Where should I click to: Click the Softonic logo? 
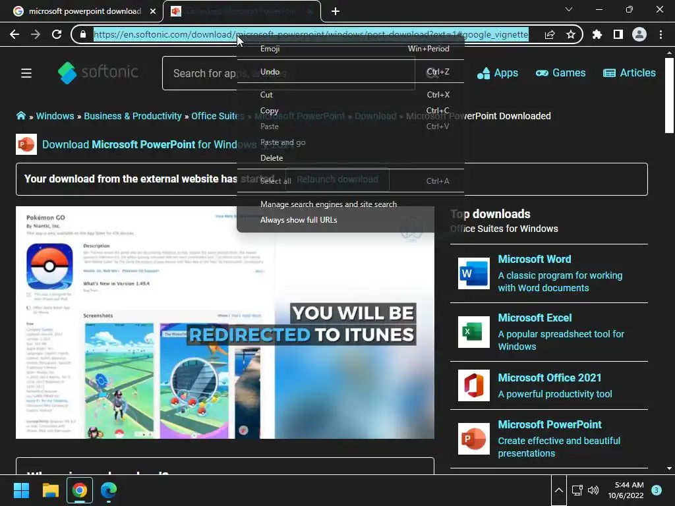(x=98, y=72)
